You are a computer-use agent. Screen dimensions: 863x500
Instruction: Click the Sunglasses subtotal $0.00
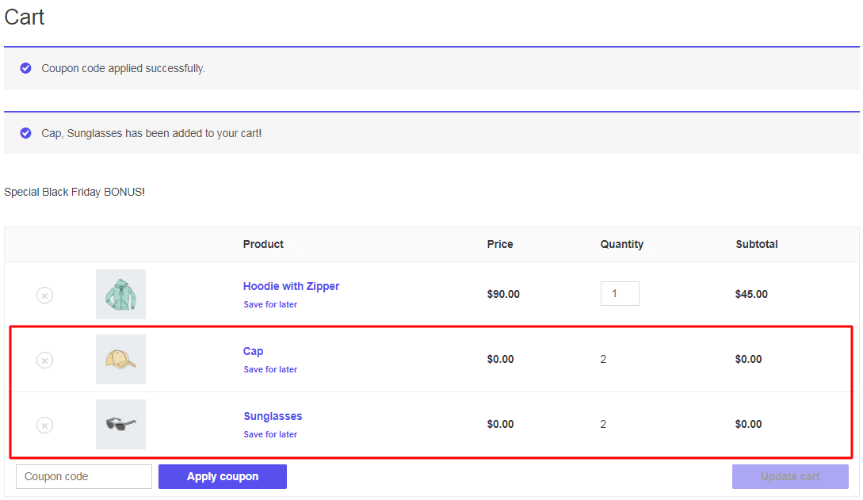(x=749, y=424)
